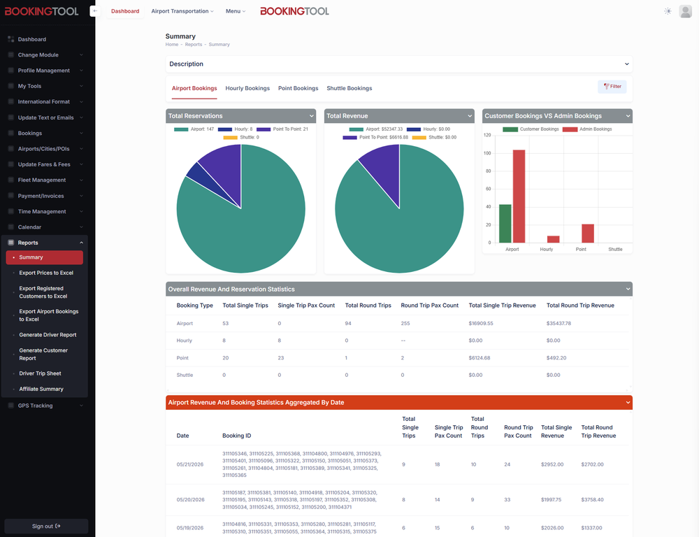Open the Airport Transportation dropdown
Screen dimensions: 699x537
(x=182, y=11)
